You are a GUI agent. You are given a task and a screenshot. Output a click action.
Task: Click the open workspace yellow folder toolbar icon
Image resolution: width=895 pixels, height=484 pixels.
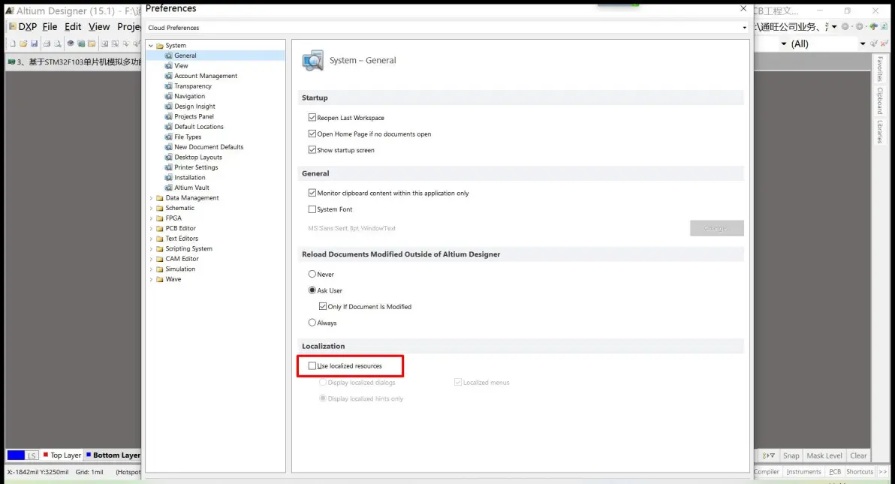pos(92,44)
